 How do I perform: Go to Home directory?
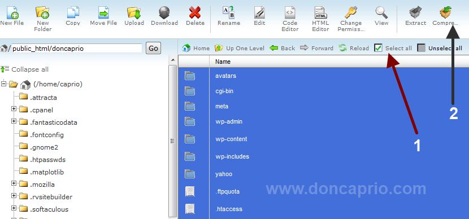(196, 48)
